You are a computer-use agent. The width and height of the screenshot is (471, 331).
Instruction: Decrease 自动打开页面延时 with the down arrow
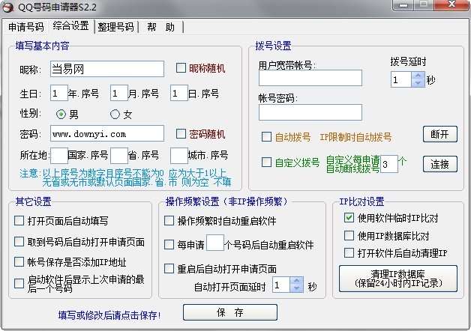[x=297, y=288]
